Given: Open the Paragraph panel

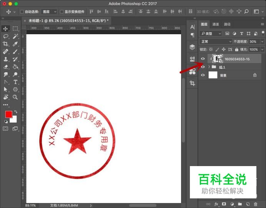Looking at the screenshot, I should [192, 35].
